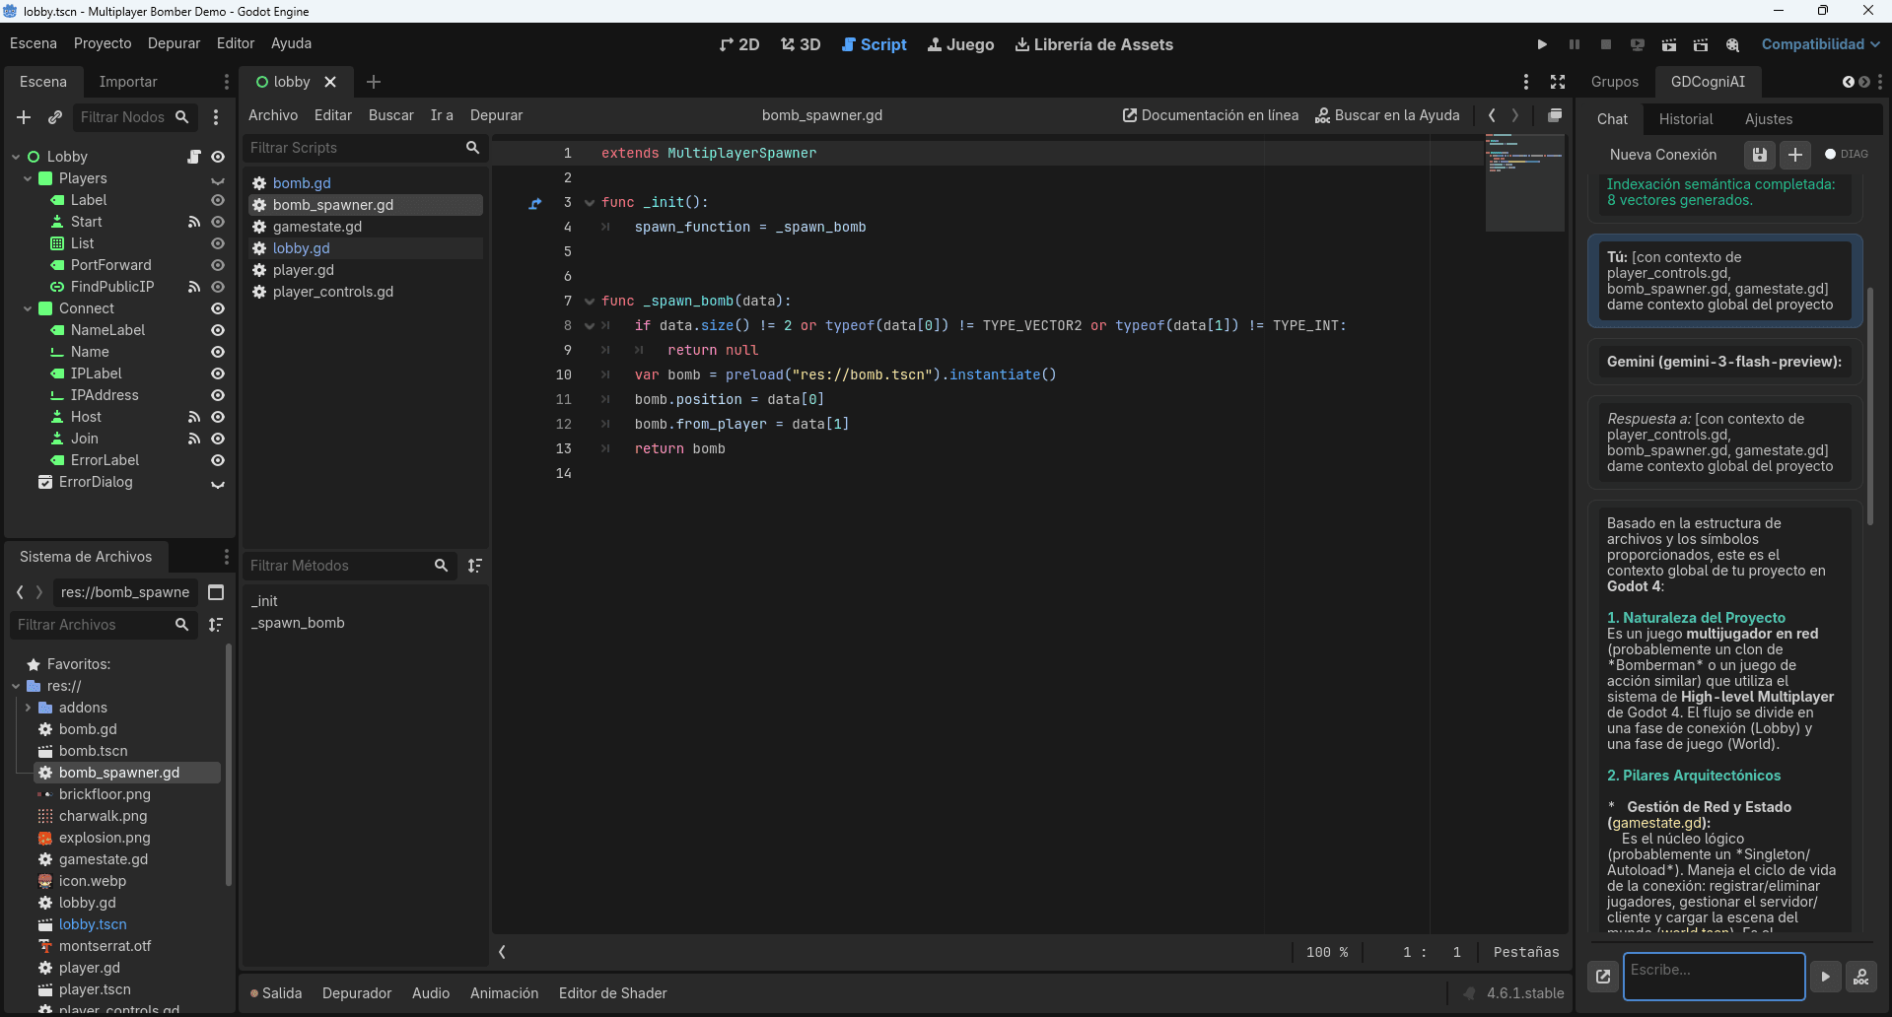The height and width of the screenshot is (1017, 1892).
Task: Fold the _init function at line 3
Action: tap(590, 203)
